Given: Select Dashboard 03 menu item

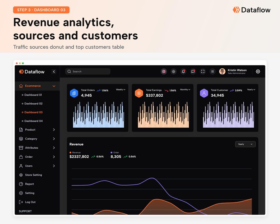Looking at the screenshot, I should click(34, 113).
